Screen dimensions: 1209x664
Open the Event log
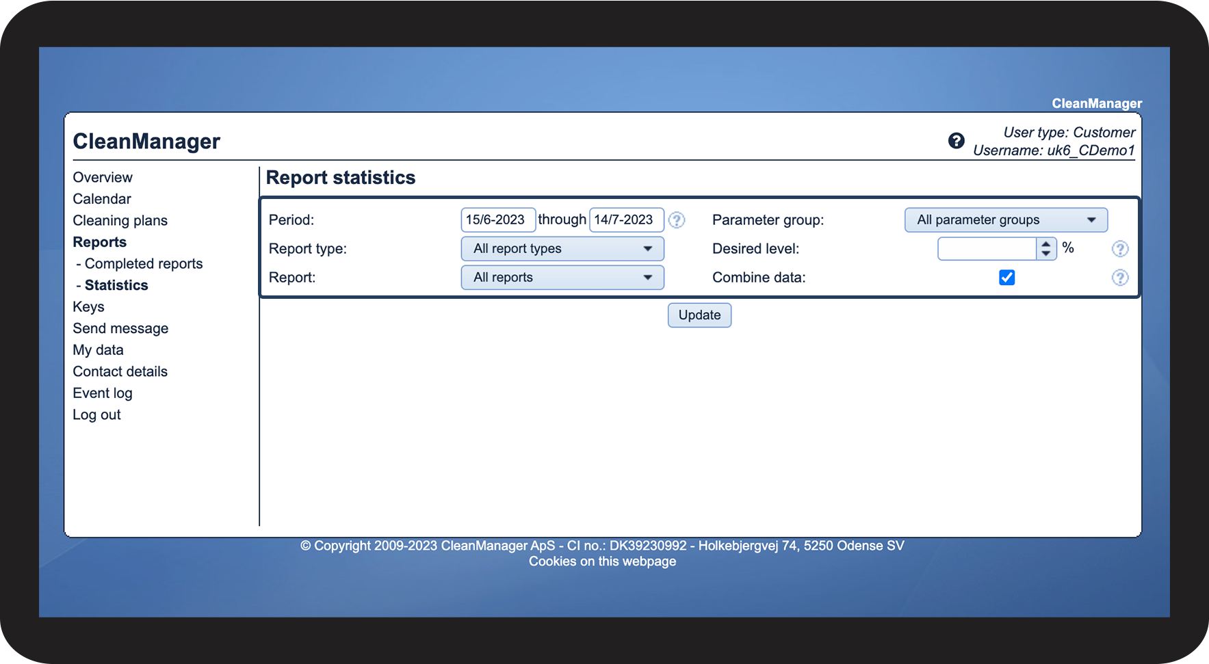coord(103,393)
